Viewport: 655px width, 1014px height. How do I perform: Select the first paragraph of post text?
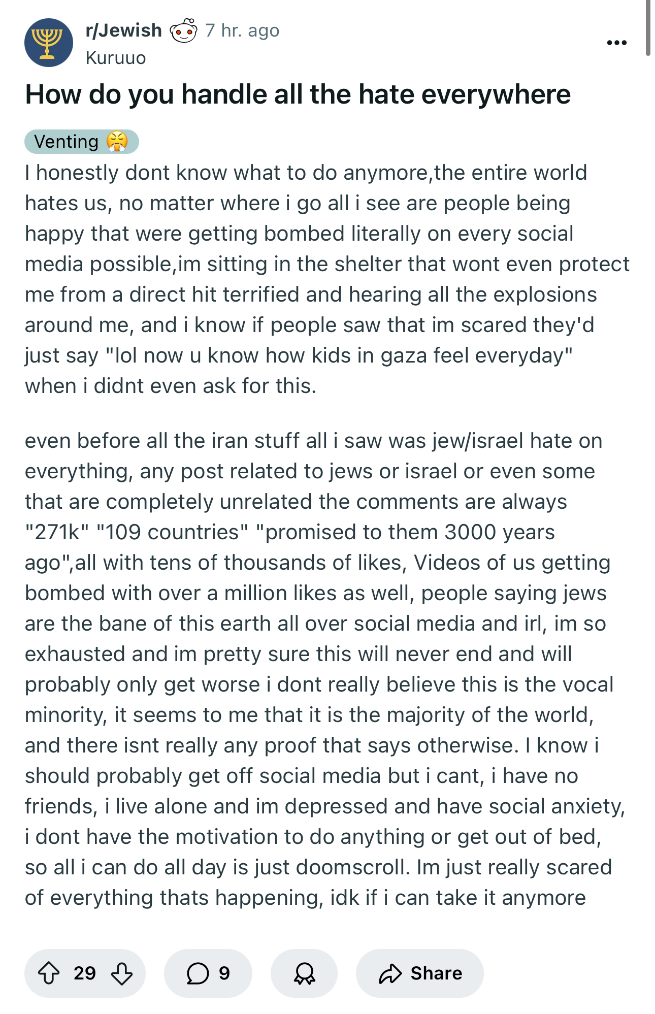(x=327, y=279)
